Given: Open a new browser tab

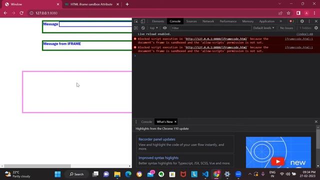Looking at the screenshot, I should point(127,4).
